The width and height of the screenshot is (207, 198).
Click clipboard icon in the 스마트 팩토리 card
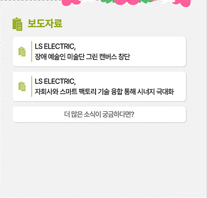[22, 87]
